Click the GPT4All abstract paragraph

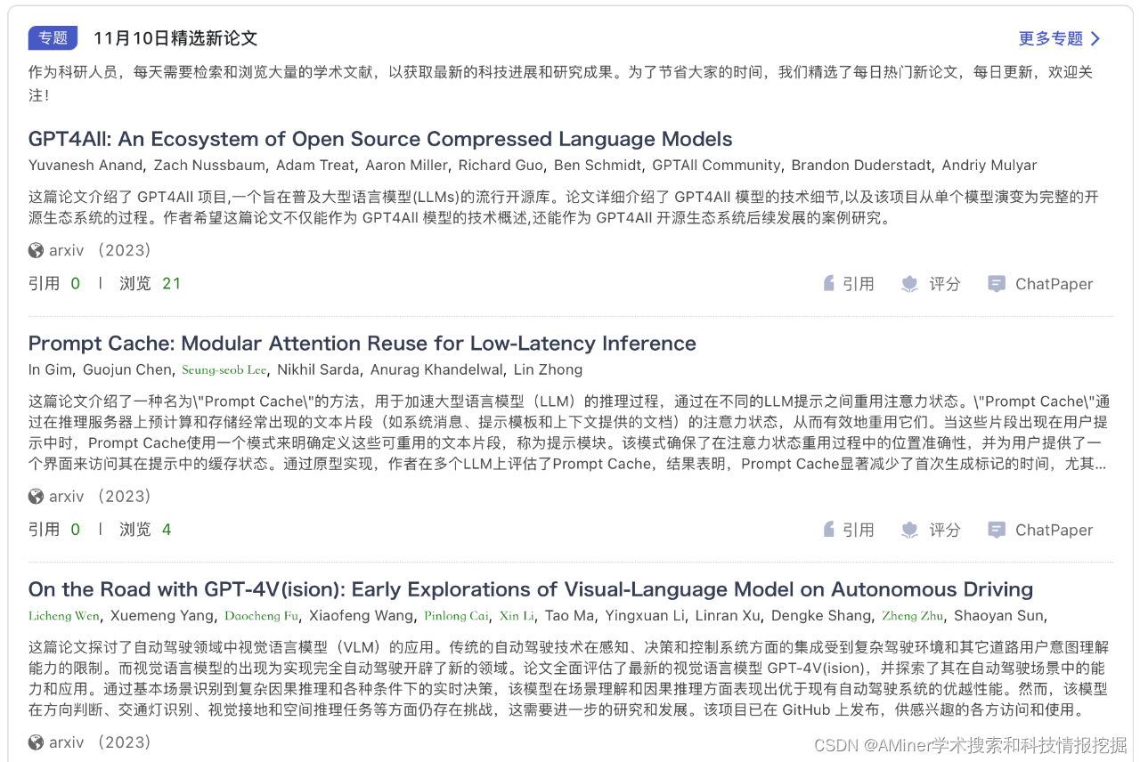pyautogui.click(x=564, y=207)
